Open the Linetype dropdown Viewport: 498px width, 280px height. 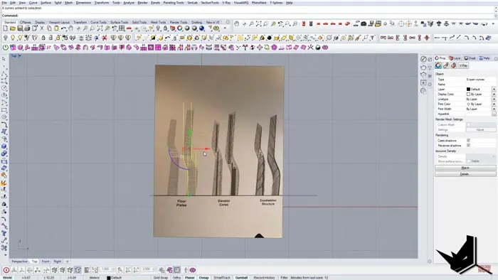pos(494,99)
